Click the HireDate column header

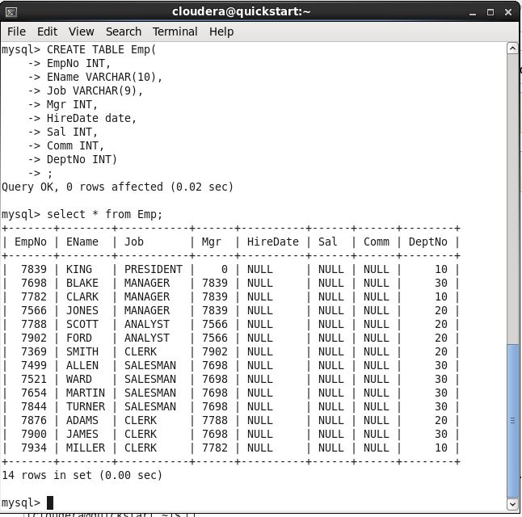coord(272,242)
